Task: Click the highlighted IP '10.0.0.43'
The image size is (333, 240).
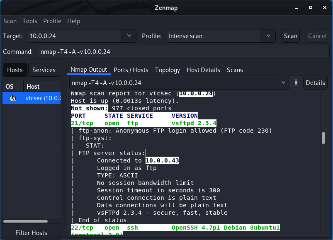Action: (162, 160)
